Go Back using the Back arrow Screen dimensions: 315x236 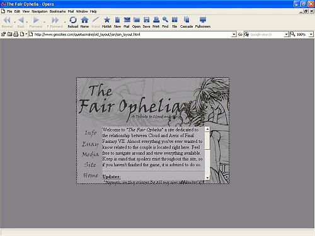(21, 20)
